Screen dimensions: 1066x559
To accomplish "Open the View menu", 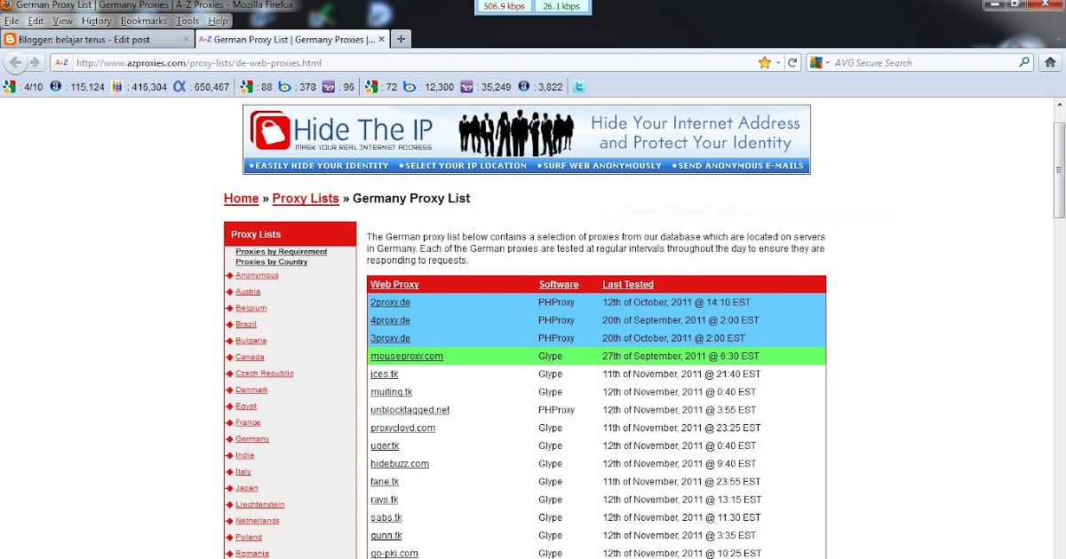I will (62, 20).
